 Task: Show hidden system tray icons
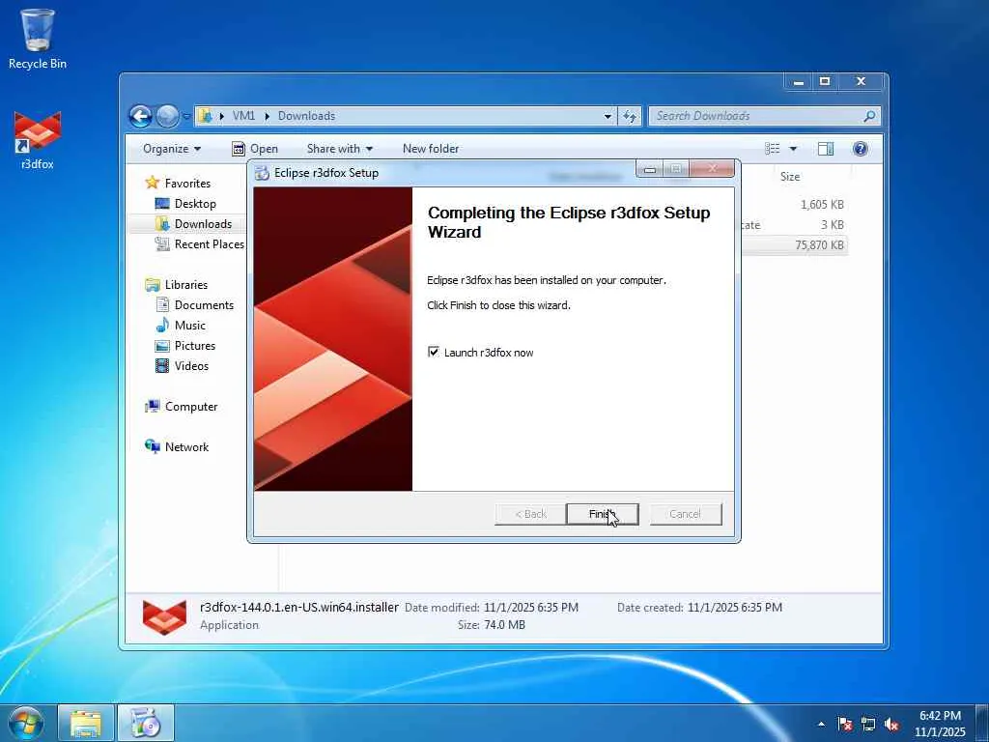[x=821, y=724]
